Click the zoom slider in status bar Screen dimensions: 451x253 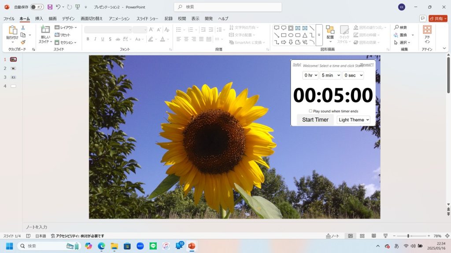[408, 236]
